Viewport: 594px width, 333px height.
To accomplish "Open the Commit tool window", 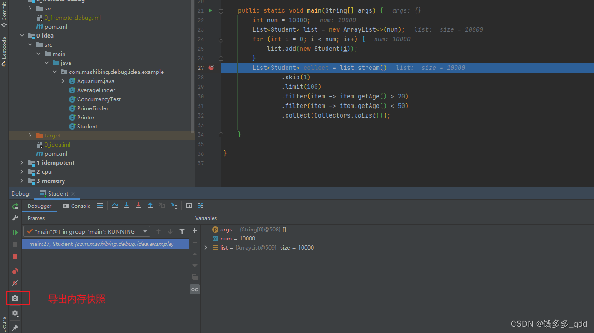I will 4,14.
